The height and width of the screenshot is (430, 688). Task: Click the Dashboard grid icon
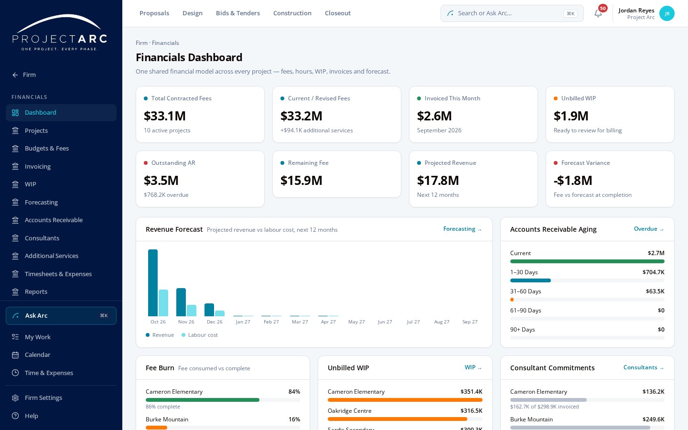(15, 113)
